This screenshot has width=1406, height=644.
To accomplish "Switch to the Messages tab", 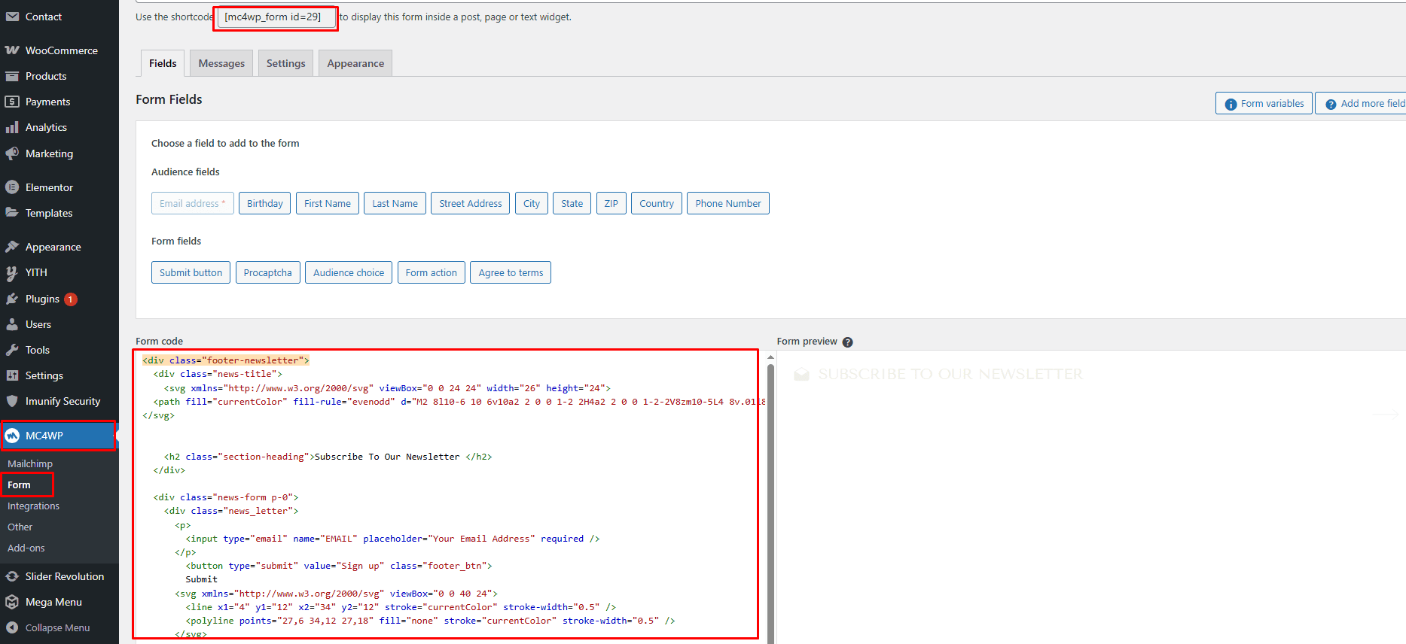I will 221,63.
